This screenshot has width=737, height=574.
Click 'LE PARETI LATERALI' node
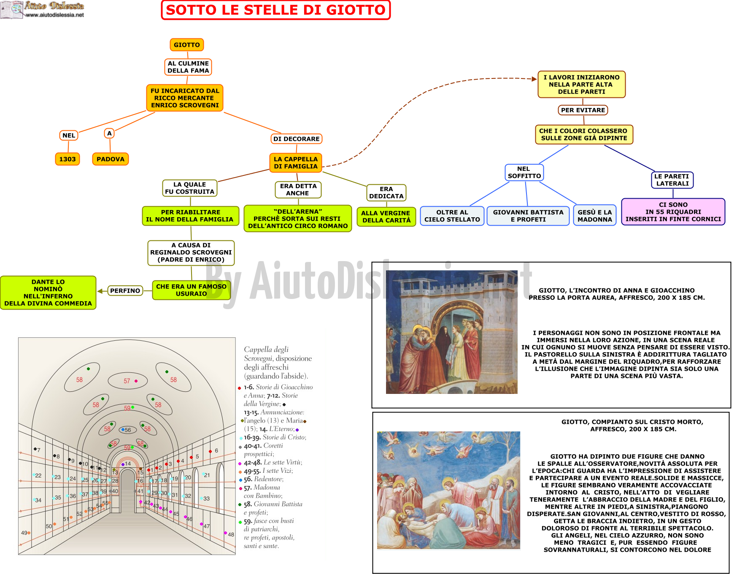672,180
